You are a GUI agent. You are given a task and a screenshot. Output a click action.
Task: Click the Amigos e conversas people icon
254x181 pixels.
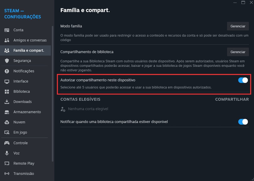7,40
